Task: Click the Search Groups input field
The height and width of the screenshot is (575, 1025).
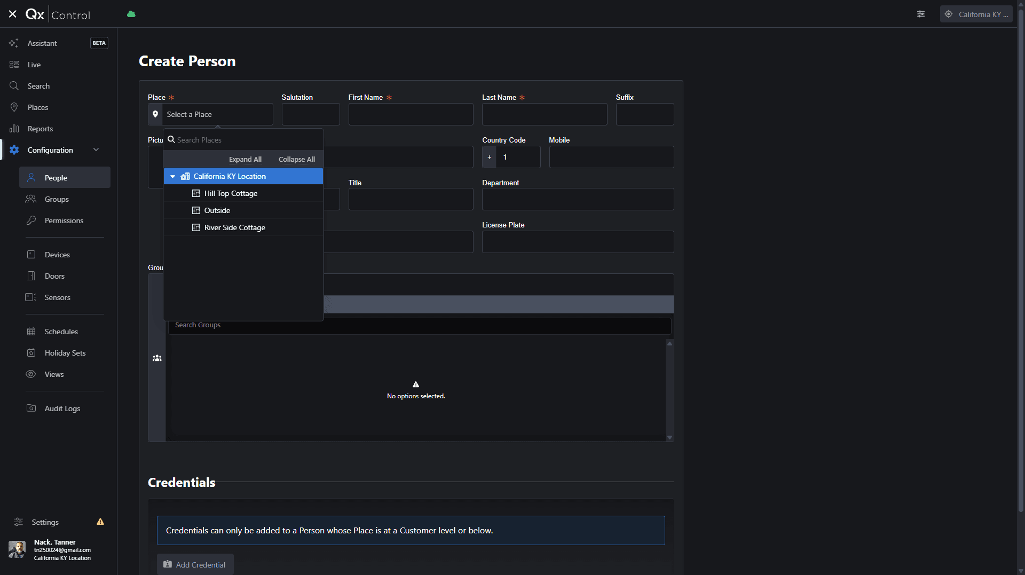Action: point(420,325)
